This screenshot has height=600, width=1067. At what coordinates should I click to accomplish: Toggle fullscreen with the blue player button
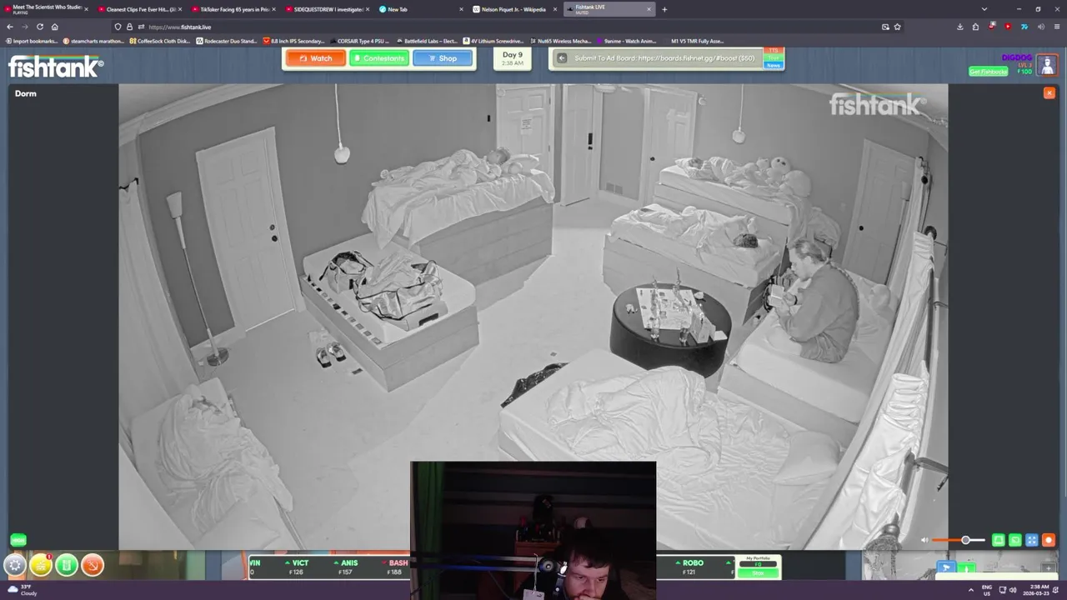1032,540
